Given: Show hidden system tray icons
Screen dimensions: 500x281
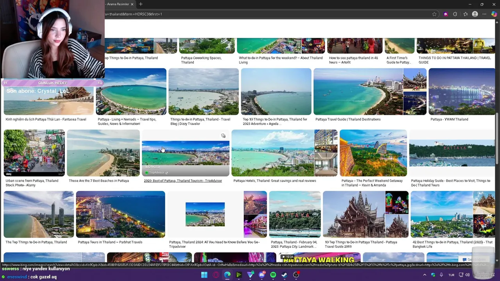Looking at the screenshot, I should [425, 275].
